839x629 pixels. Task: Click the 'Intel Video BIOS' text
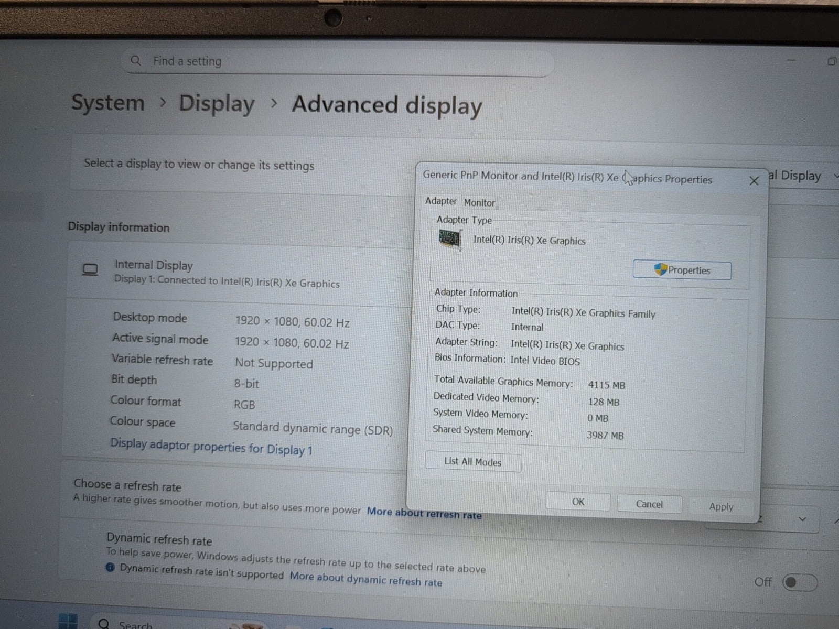(x=545, y=361)
